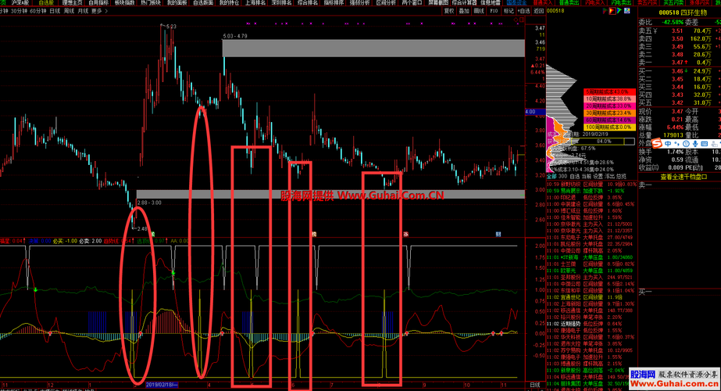
Task: Open 板块指数 top menu tab
Action: [125, 3]
